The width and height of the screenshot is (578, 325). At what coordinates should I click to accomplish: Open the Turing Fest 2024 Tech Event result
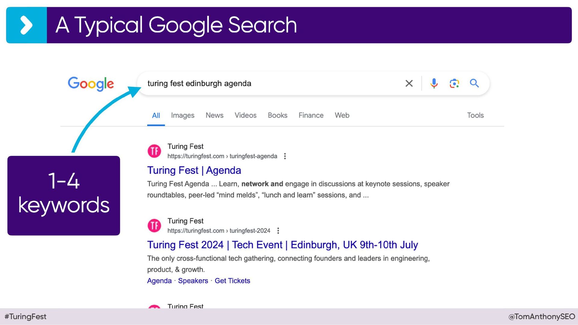click(x=282, y=245)
